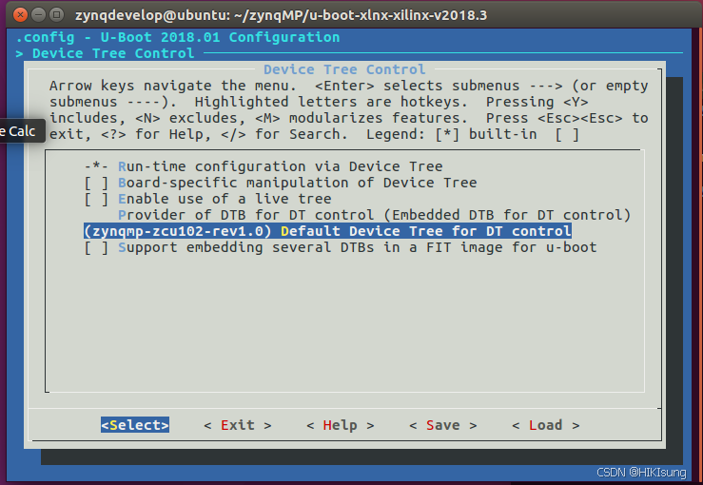
Task: Toggle Support embedding several DTBs option
Action: (x=341, y=247)
